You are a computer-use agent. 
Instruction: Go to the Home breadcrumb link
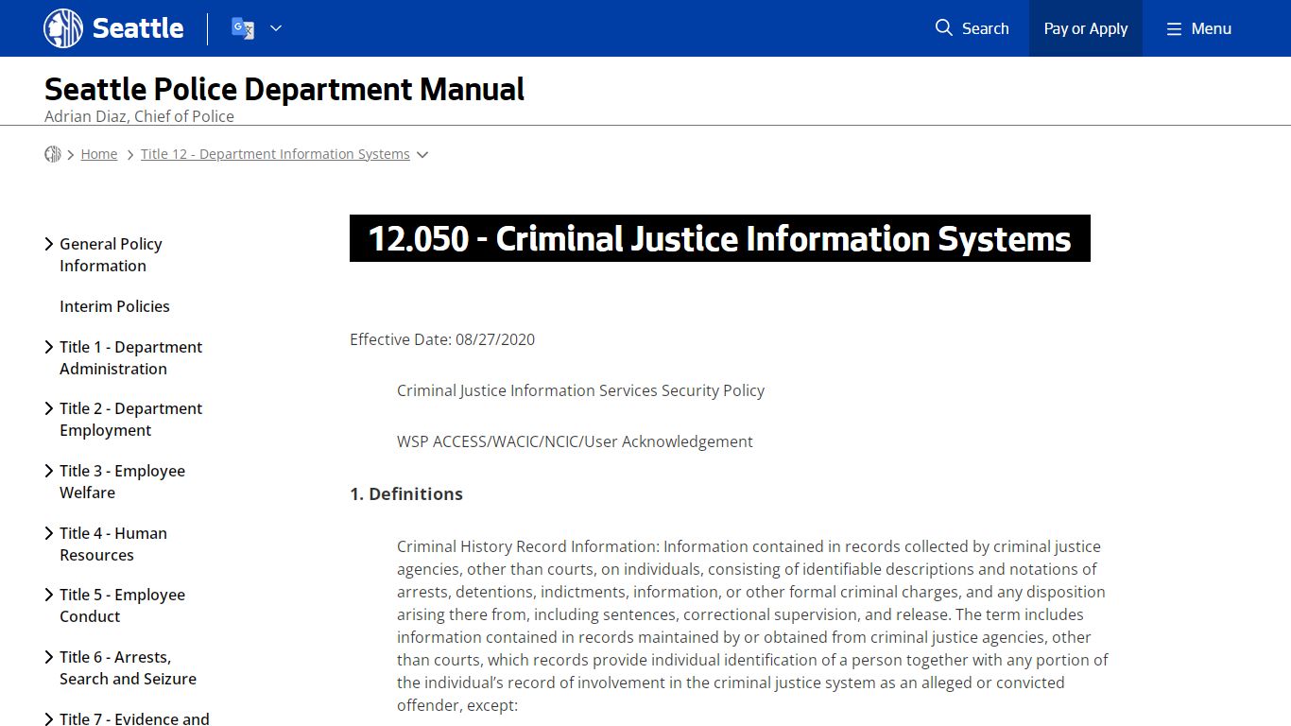pyautogui.click(x=99, y=154)
